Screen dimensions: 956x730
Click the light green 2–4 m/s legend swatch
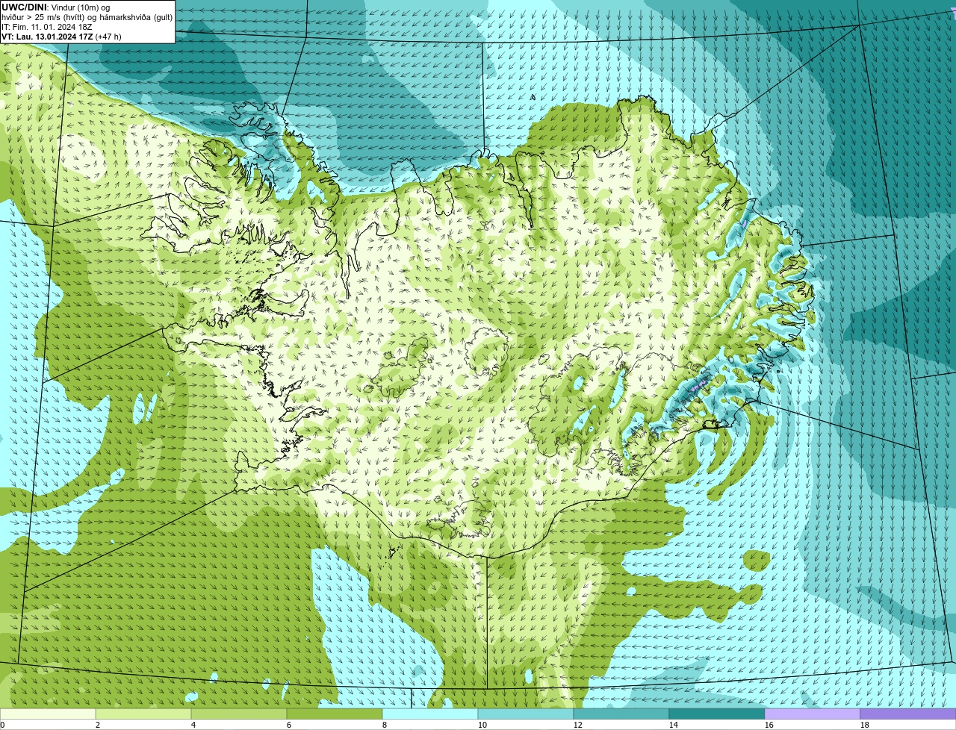pyautogui.click(x=143, y=714)
